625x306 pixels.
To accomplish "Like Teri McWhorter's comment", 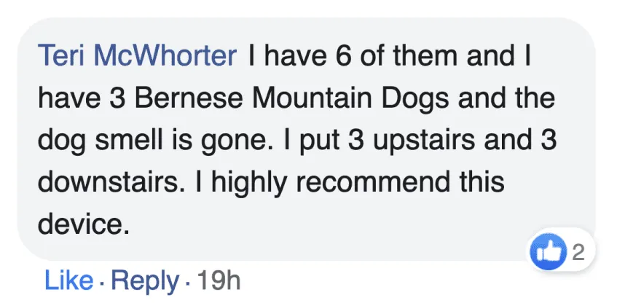I will click(x=68, y=280).
